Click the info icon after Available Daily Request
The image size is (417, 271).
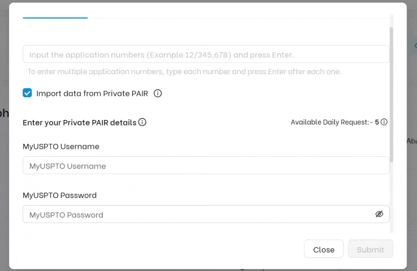(384, 122)
